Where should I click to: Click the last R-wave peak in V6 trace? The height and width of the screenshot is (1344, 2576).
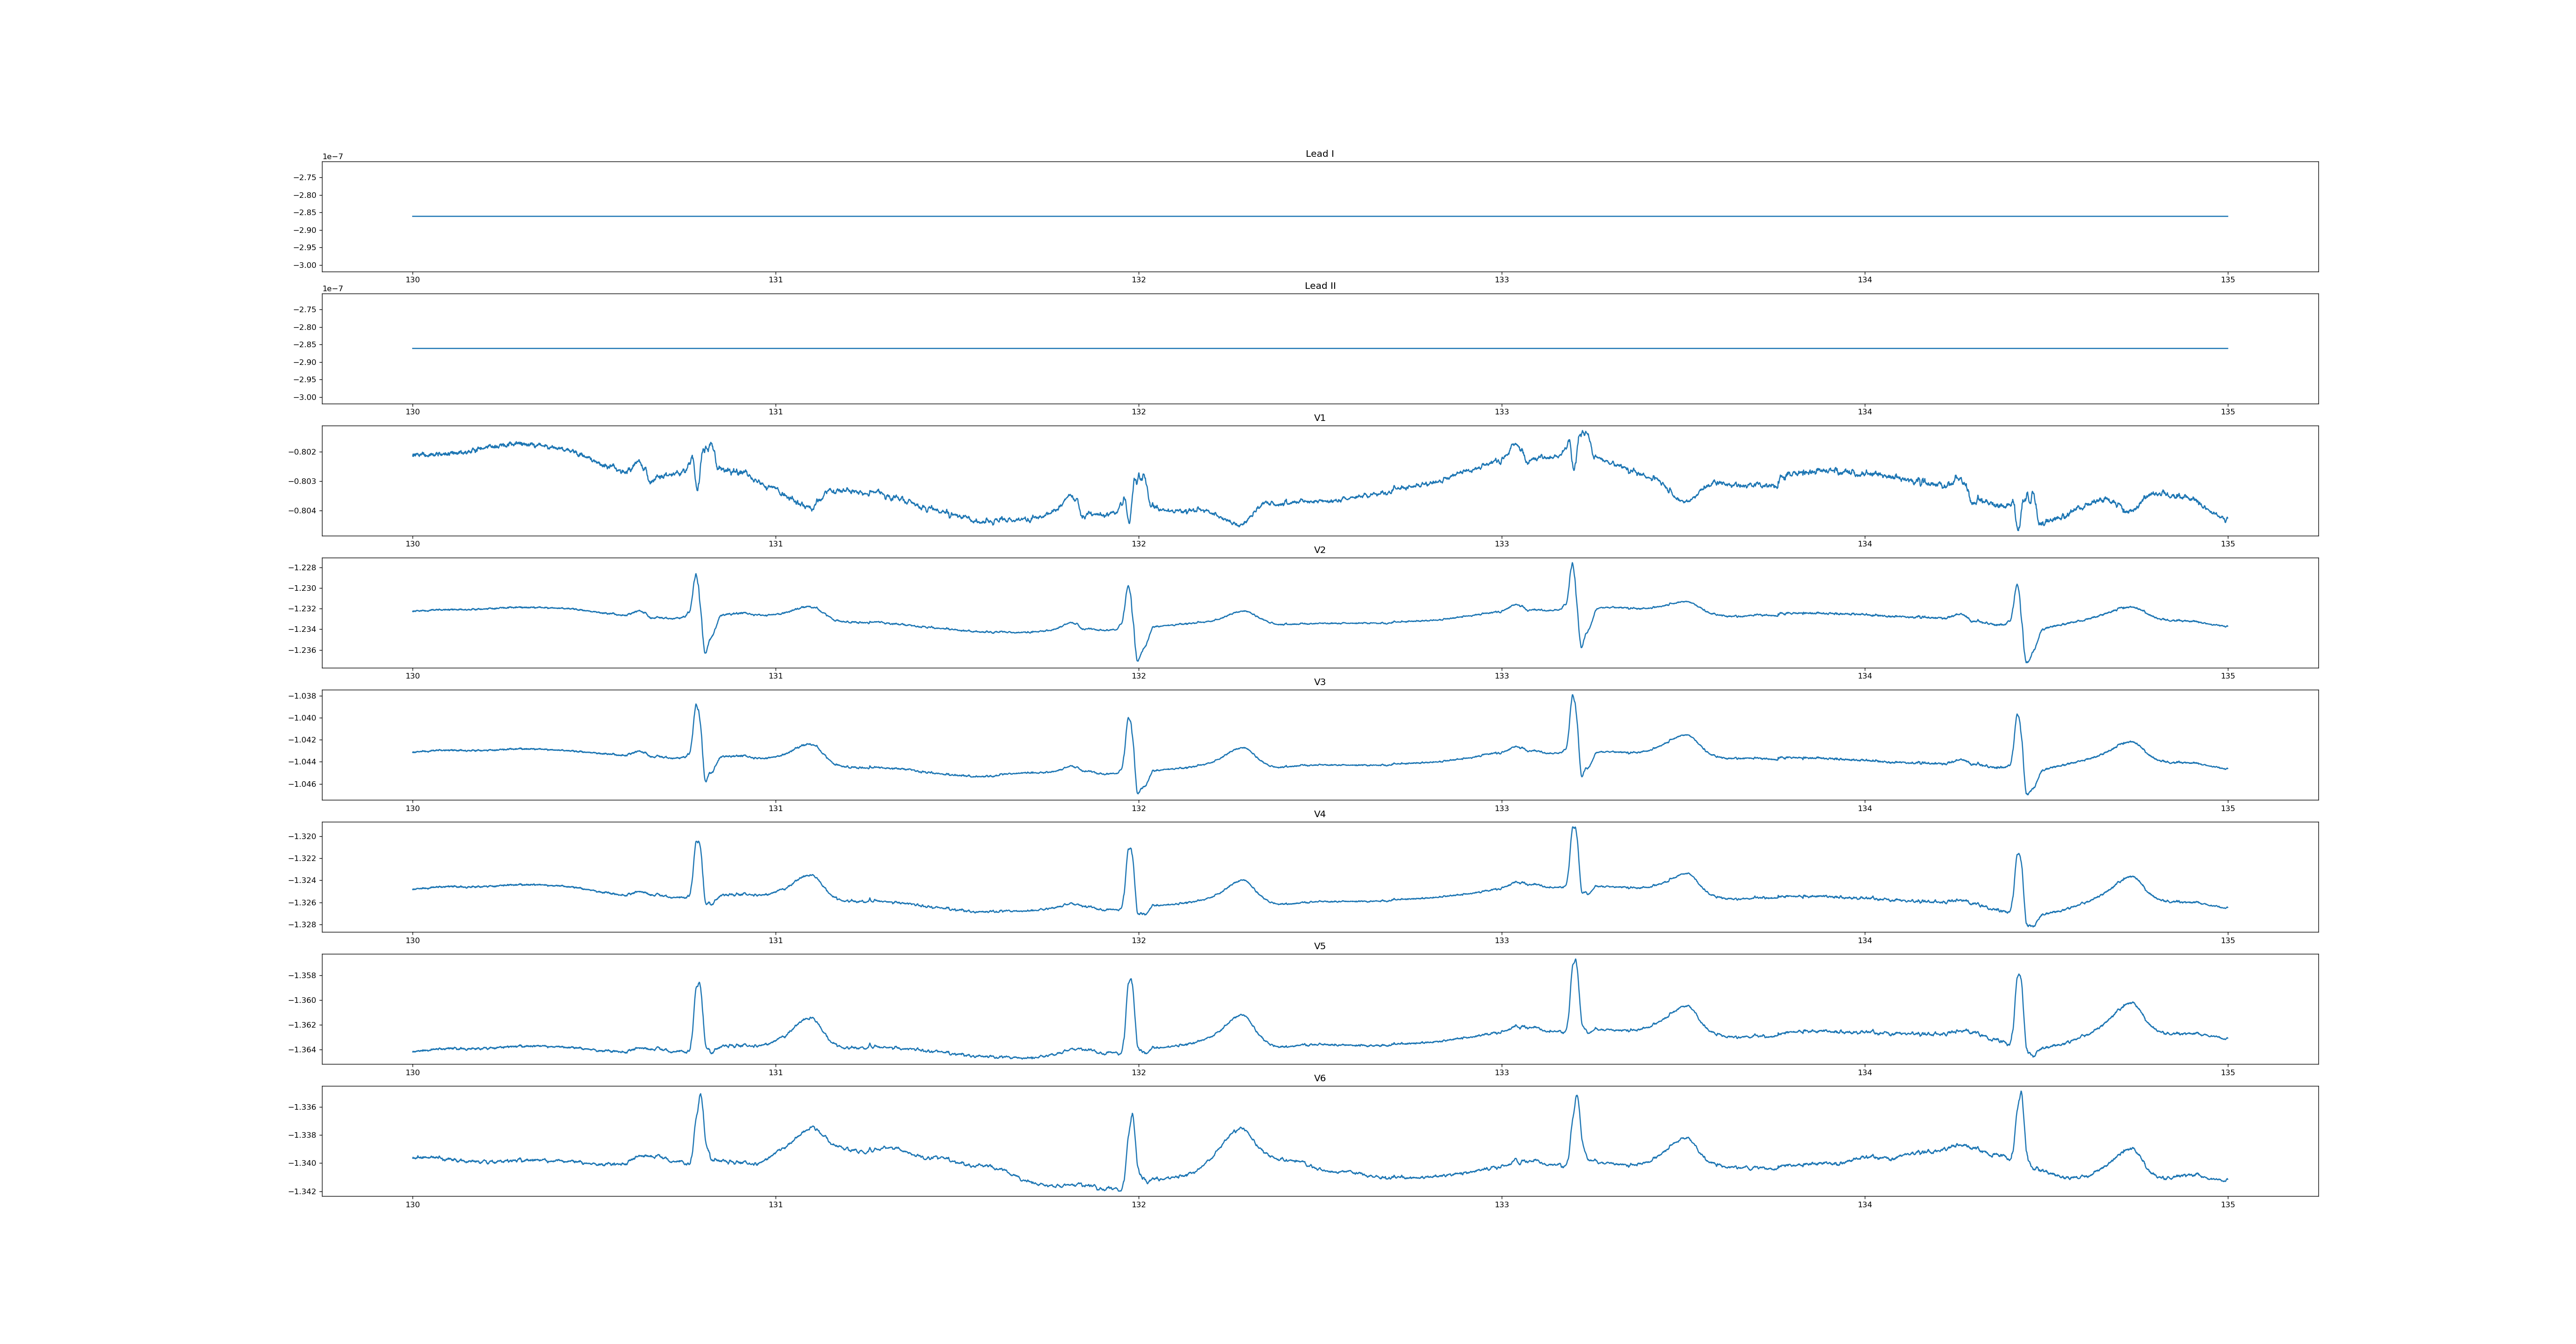pos(2020,1093)
